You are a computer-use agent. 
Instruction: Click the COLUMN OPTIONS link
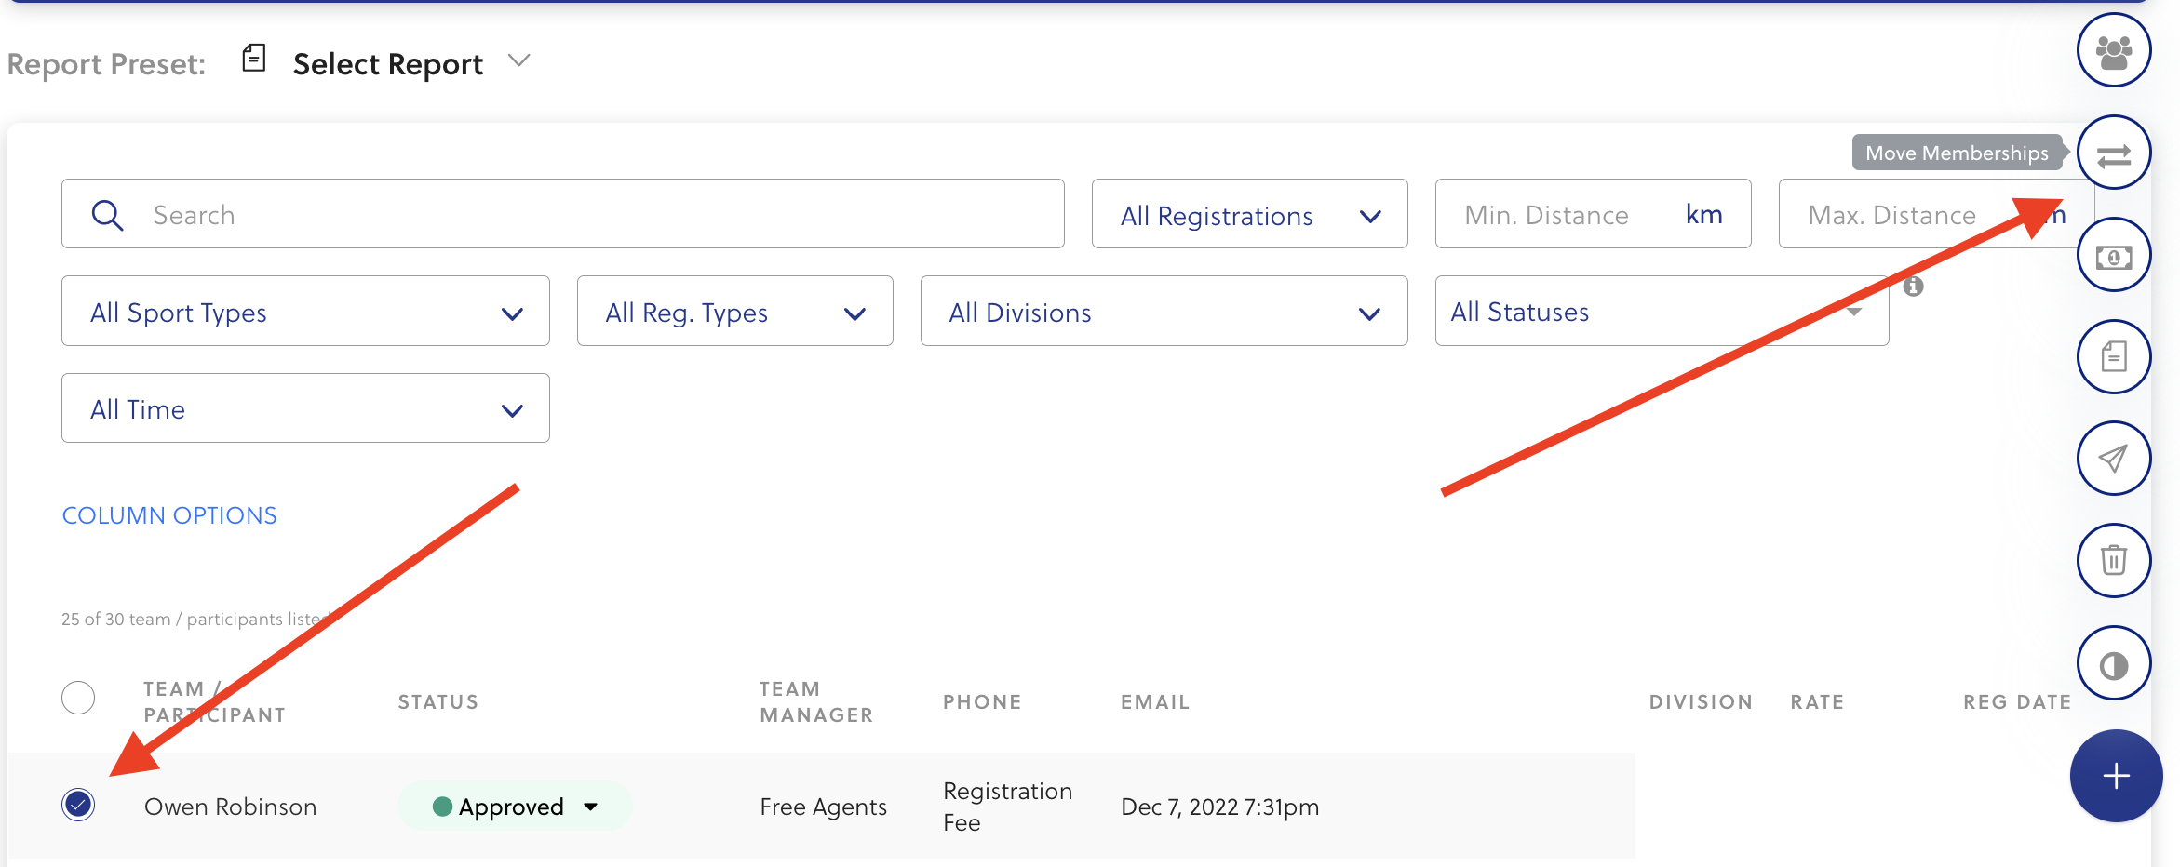point(169,515)
